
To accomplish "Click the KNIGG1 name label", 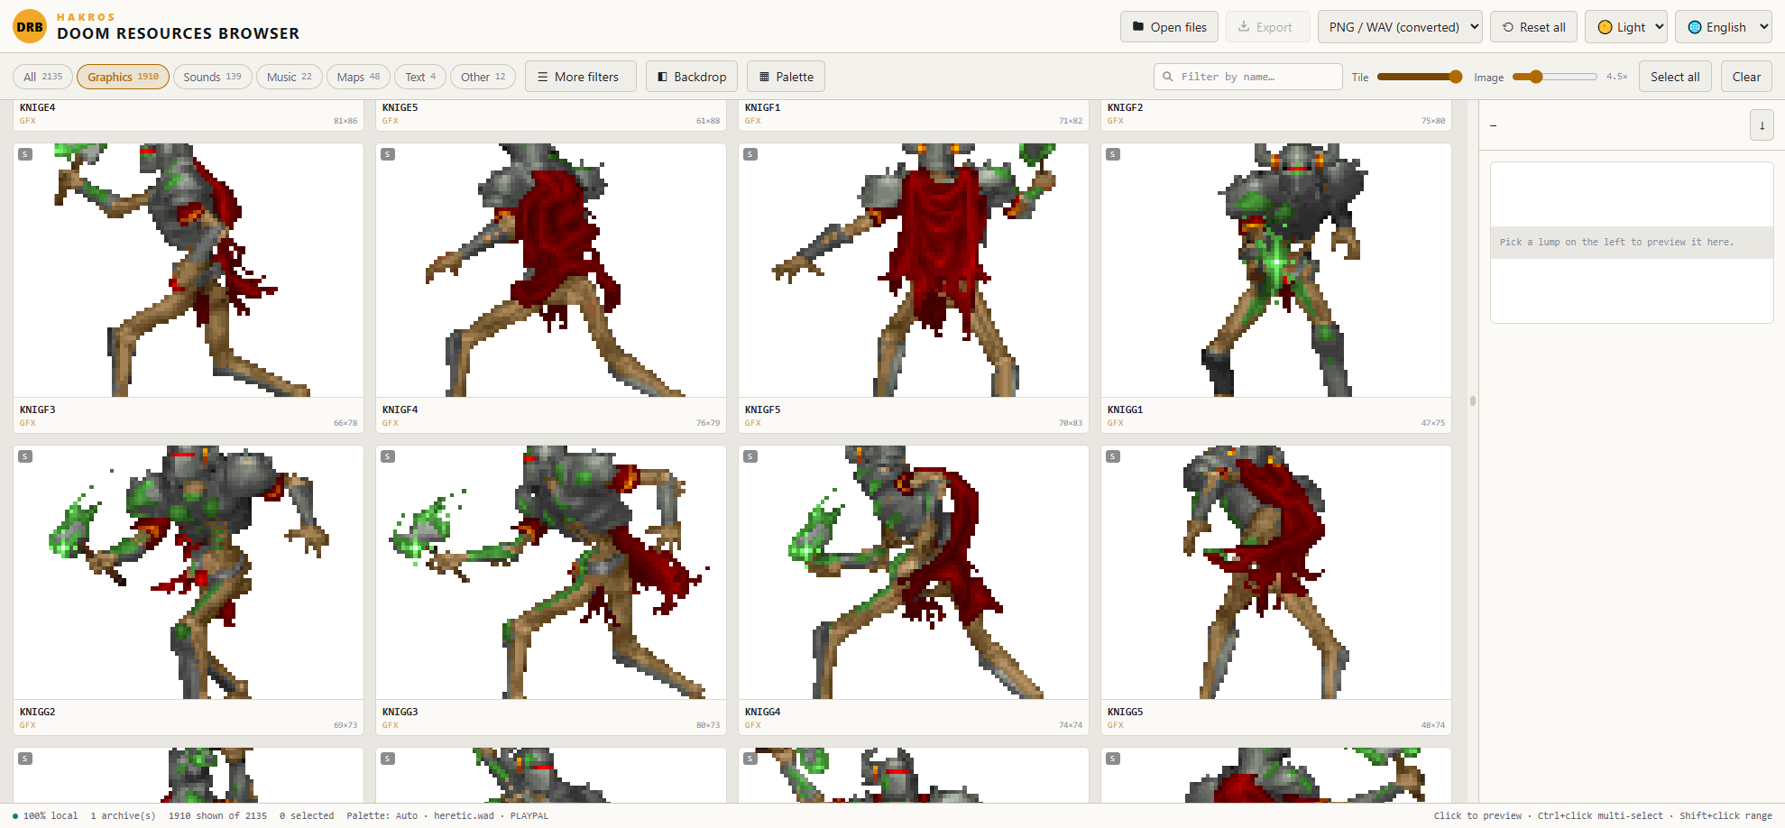I will [x=1125, y=409].
